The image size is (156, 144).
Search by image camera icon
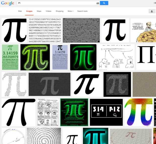click(98, 3)
